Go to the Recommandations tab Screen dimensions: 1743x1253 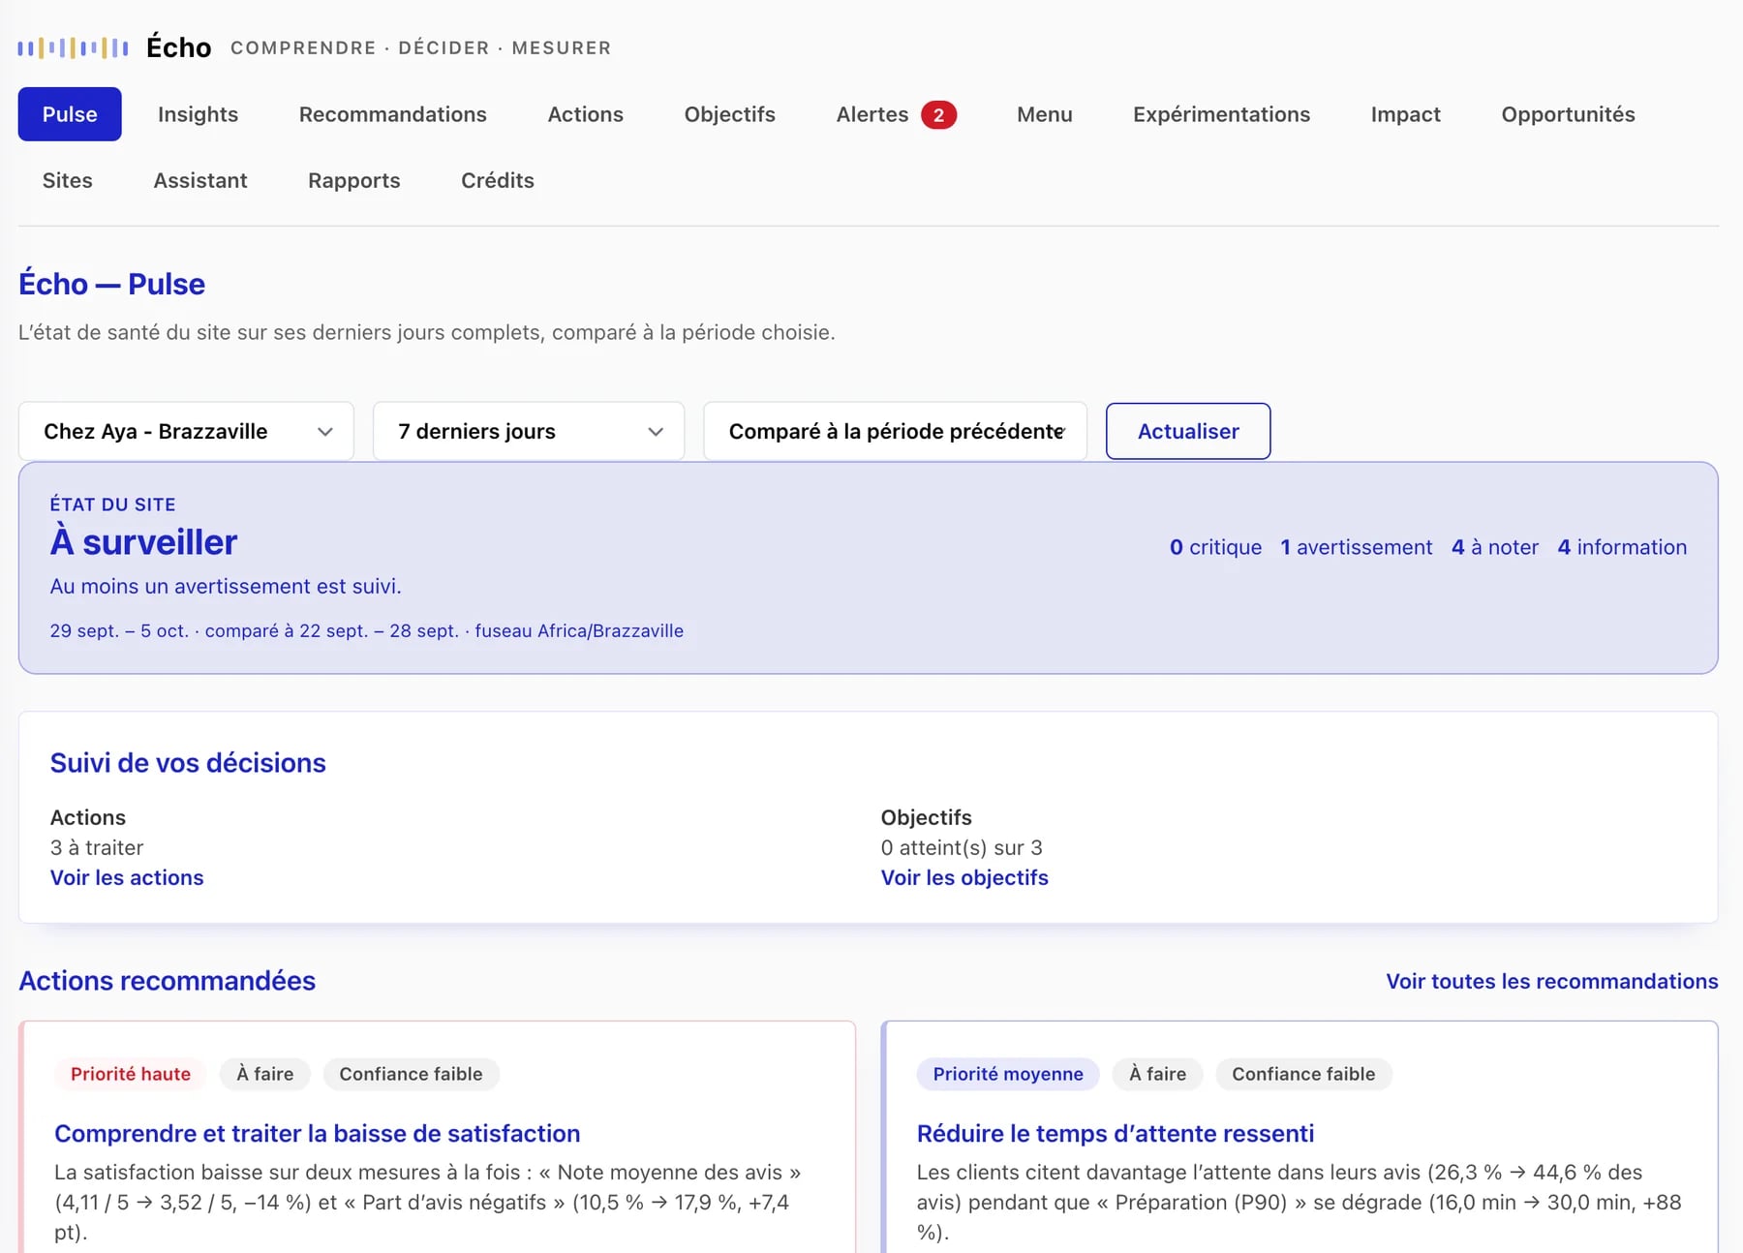[392, 114]
